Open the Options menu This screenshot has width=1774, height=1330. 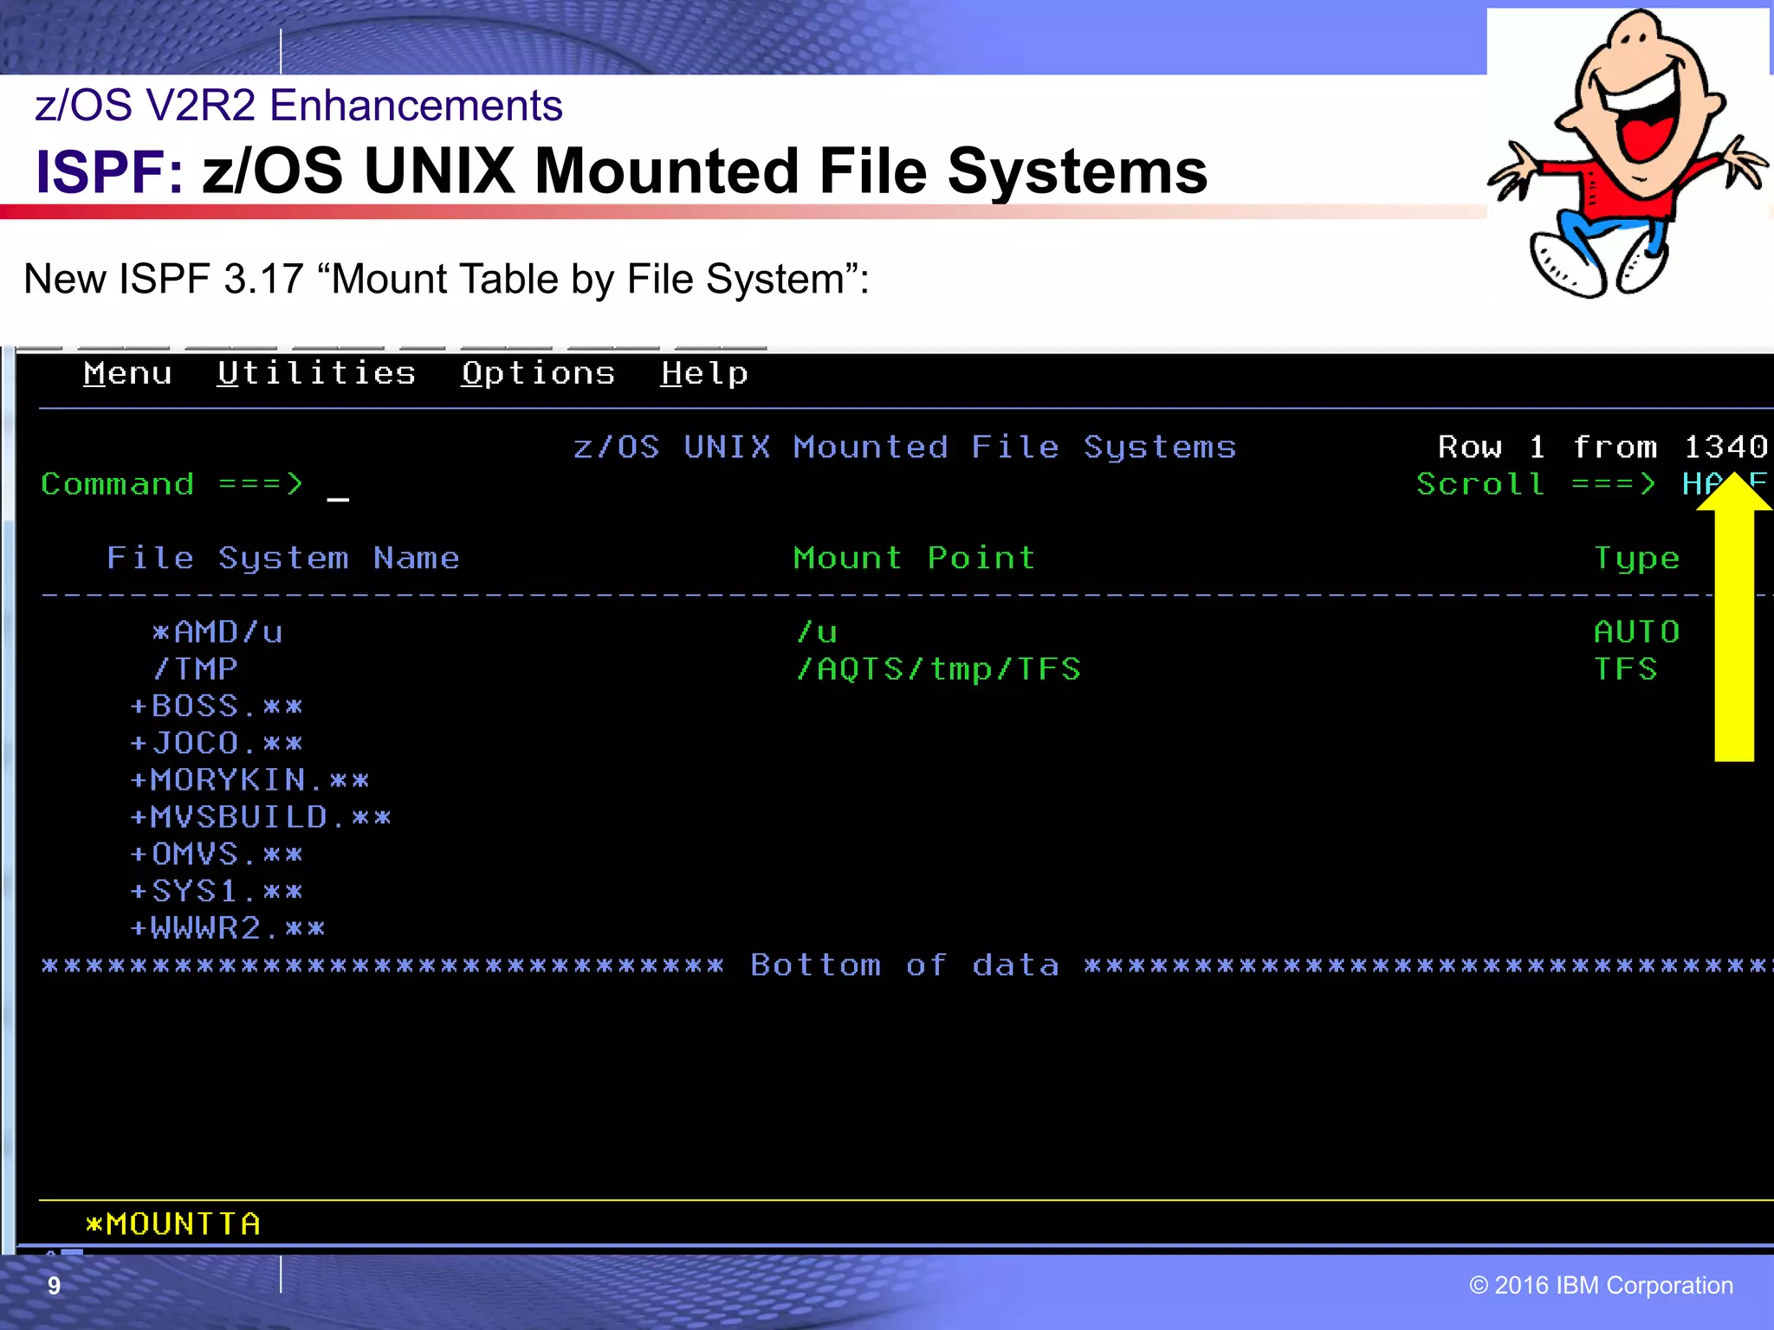click(x=538, y=374)
